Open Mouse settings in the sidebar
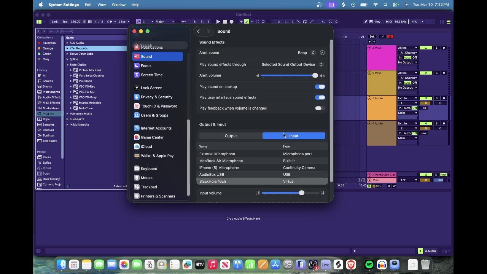487x274 pixels. 158,178
